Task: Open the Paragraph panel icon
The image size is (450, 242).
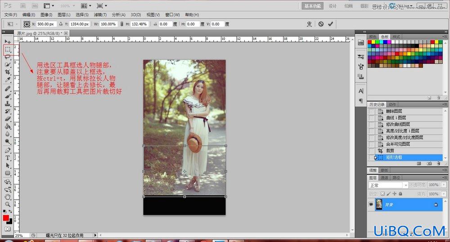Action: tap(361, 101)
